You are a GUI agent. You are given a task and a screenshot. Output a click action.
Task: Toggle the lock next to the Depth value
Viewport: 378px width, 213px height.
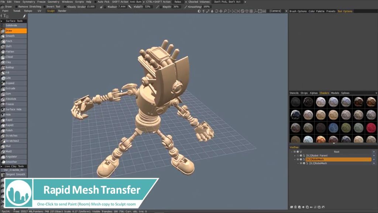click(161, 7)
